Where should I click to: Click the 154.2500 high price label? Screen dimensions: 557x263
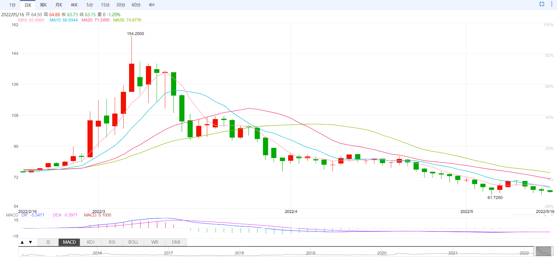point(136,34)
